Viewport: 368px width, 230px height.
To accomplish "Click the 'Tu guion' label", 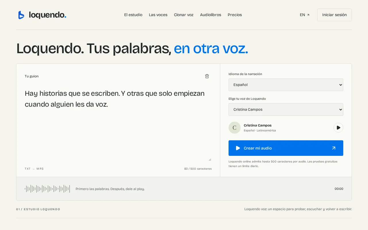I will point(32,76).
